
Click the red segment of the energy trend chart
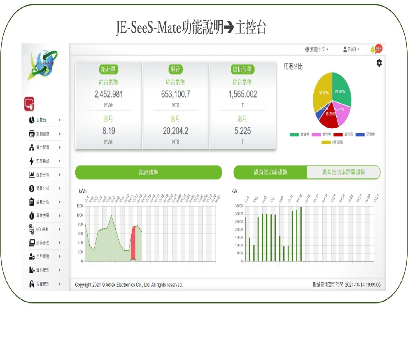[134, 243]
